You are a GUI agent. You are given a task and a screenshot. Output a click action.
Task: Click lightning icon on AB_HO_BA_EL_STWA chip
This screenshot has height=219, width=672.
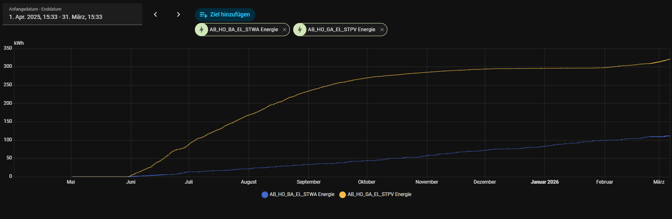pyautogui.click(x=202, y=30)
